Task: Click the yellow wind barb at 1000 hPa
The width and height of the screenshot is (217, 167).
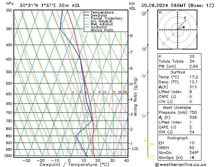Action: pyautogui.click(x=150, y=157)
